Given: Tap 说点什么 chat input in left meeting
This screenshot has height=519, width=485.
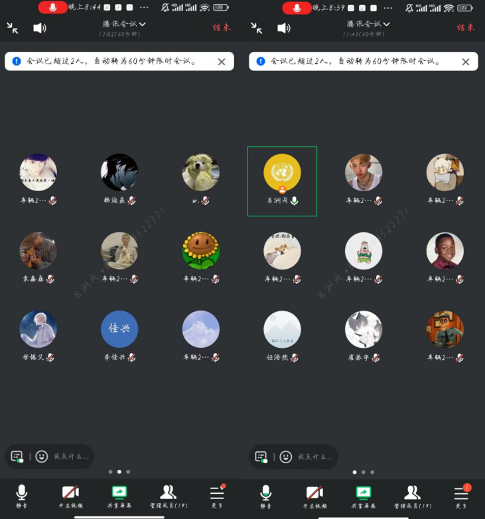Looking at the screenshot, I should [70, 457].
